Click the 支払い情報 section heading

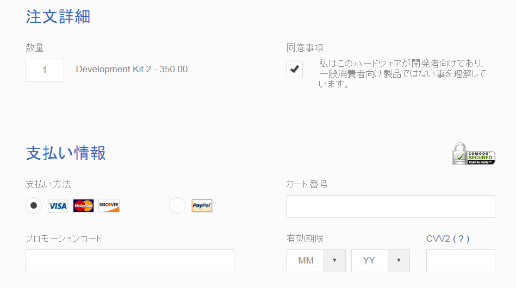[x=66, y=153]
